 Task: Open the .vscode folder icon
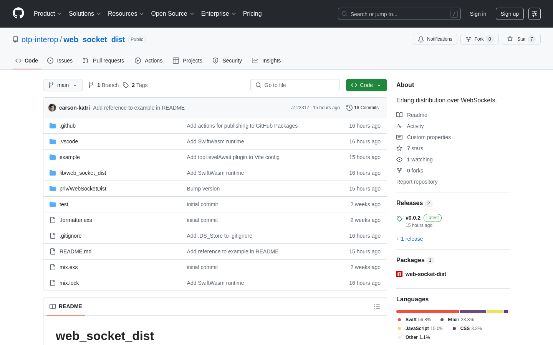tap(53, 141)
